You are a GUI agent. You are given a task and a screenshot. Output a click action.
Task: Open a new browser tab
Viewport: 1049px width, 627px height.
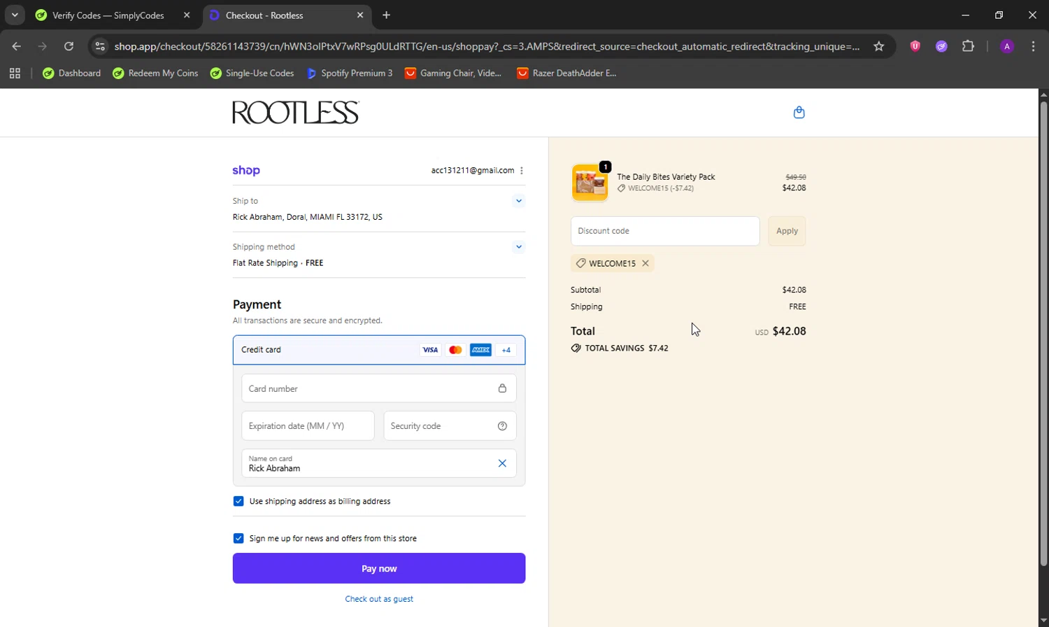pos(387,15)
